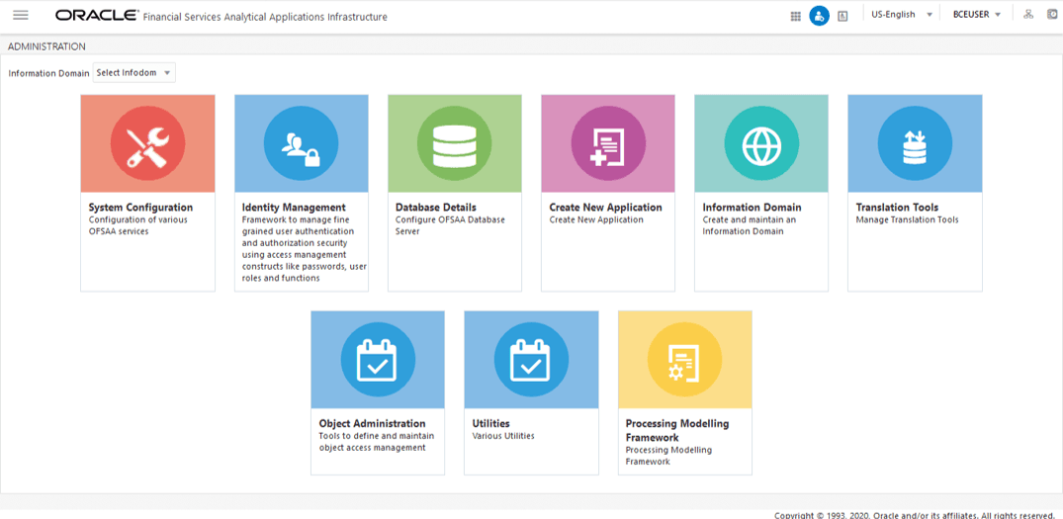
Task: Click the System Configuration wrench icon
Action: point(147,143)
